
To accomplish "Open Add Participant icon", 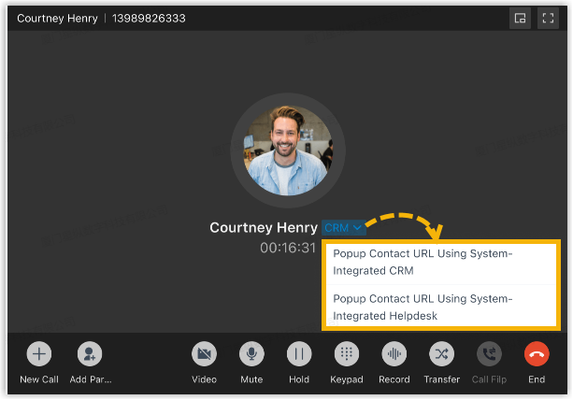I will click(90, 354).
